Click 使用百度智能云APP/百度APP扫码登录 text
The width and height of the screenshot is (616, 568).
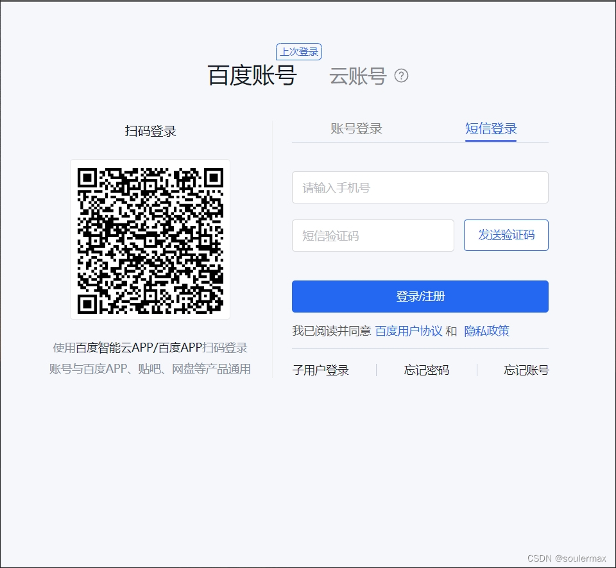(150, 348)
